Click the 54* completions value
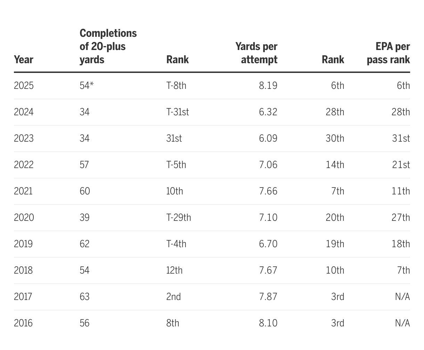The height and width of the screenshot is (350, 424). [x=87, y=85]
